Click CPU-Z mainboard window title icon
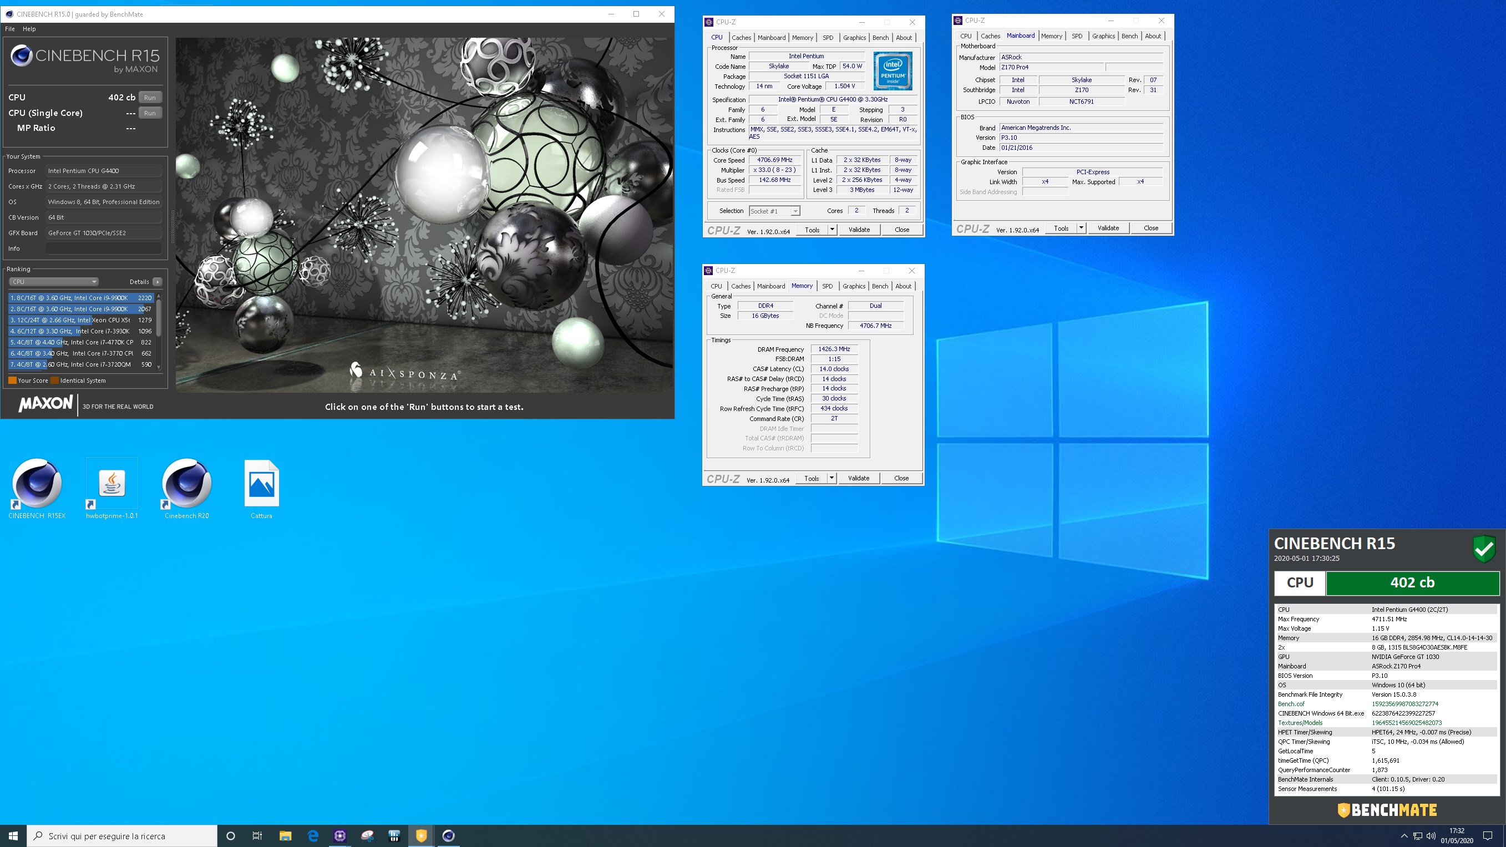Screen dimensions: 1506x847 957,21
